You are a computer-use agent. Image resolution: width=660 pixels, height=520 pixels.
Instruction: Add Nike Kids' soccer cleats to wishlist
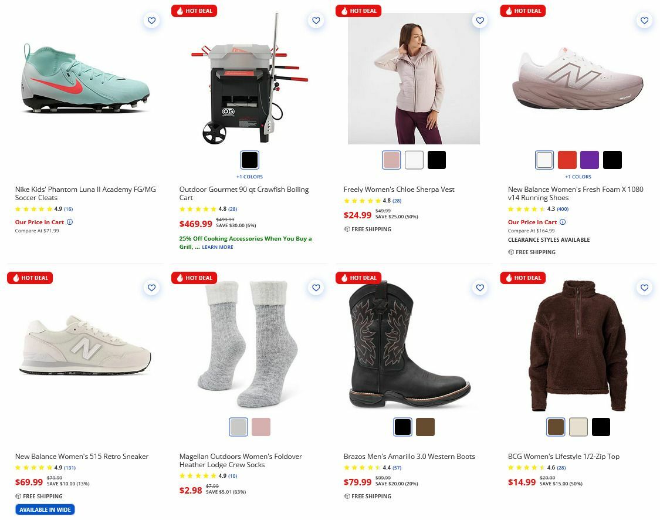pos(151,20)
